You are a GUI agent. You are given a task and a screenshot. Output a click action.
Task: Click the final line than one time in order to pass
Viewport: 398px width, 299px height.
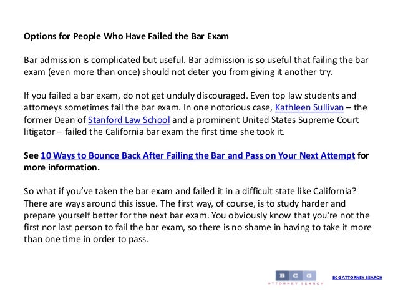(86, 239)
